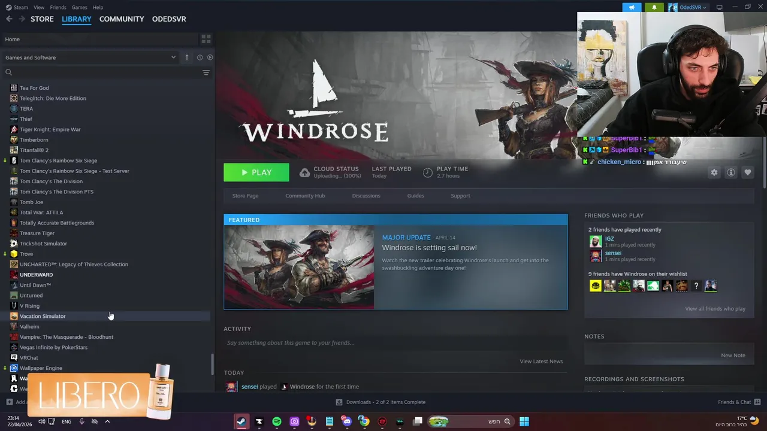Open Friends & Chat
Viewport: 767px width, 431px height.
[739, 402]
